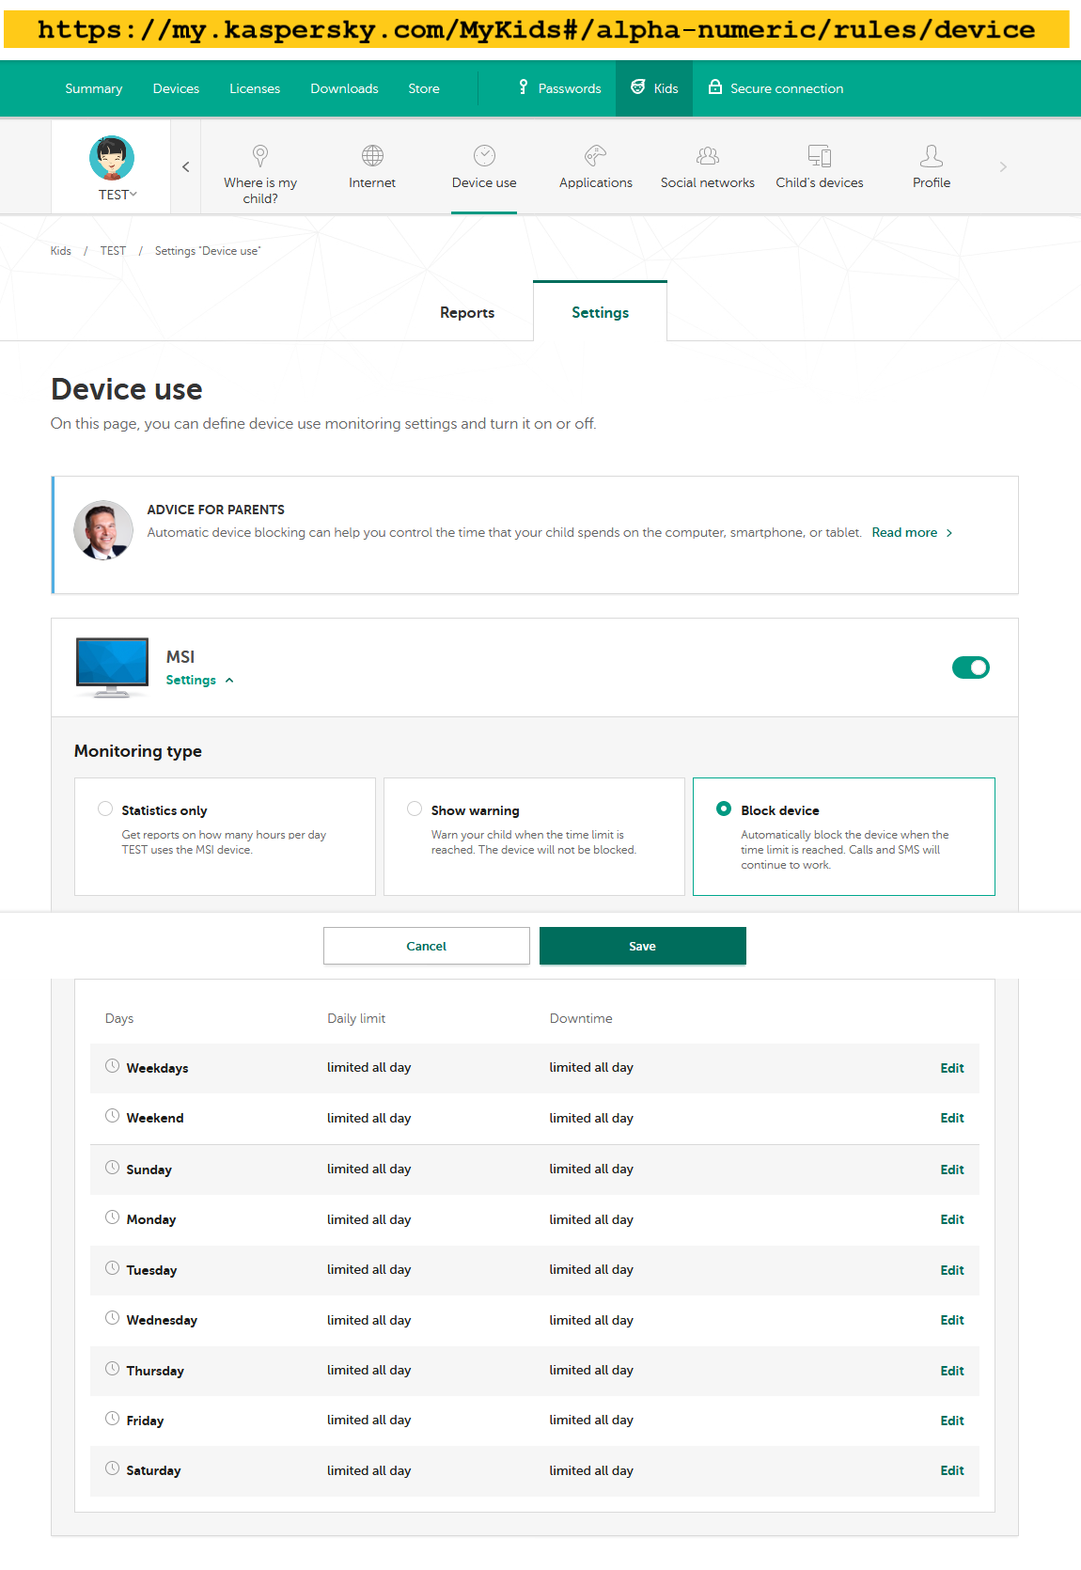Viewport: 1081px width, 1570px height.
Task: Click the 'Where is my child?' location pin icon
Action: (260, 155)
